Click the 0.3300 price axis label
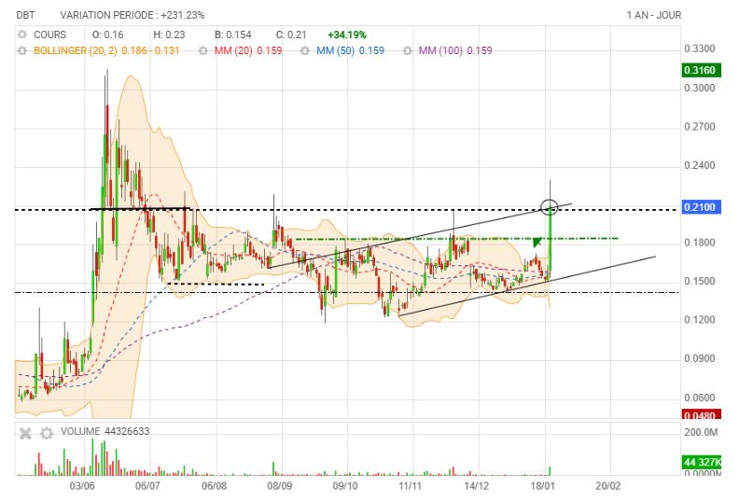 point(700,49)
